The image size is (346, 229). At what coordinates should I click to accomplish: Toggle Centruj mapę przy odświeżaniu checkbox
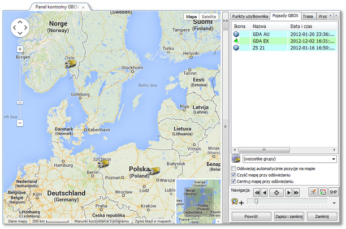tap(233, 182)
